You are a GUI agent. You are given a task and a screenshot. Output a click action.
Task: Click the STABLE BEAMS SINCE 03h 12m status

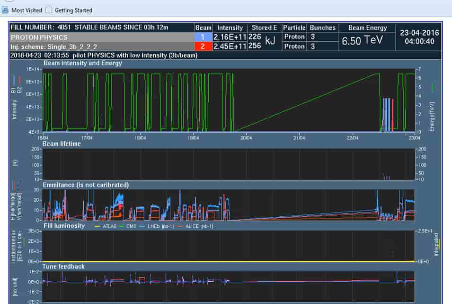pyautogui.click(x=121, y=28)
